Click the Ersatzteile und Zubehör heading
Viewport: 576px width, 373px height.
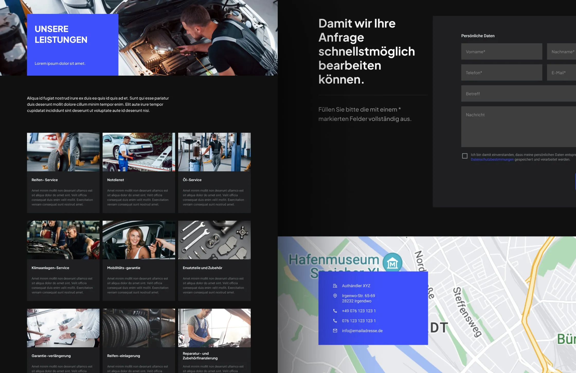pyautogui.click(x=202, y=268)
